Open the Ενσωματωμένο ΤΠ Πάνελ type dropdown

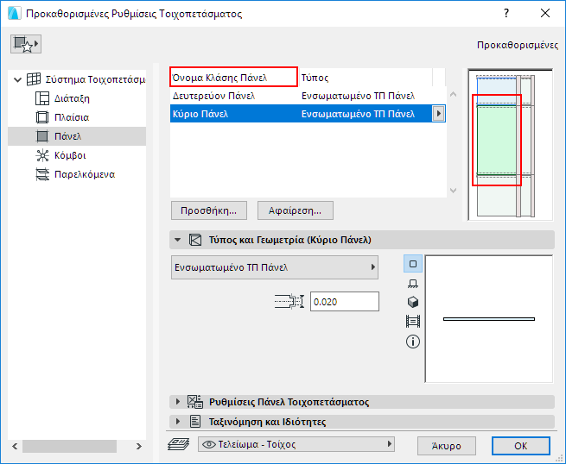pos(275,267)
